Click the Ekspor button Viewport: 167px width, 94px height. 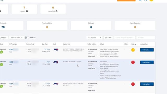pos(4,38)
